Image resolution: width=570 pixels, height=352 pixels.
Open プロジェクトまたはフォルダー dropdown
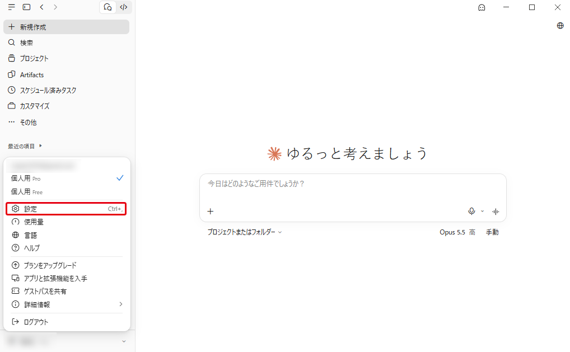click(244, 232)
